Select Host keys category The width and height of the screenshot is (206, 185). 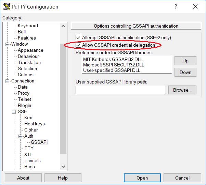[35, 124]
